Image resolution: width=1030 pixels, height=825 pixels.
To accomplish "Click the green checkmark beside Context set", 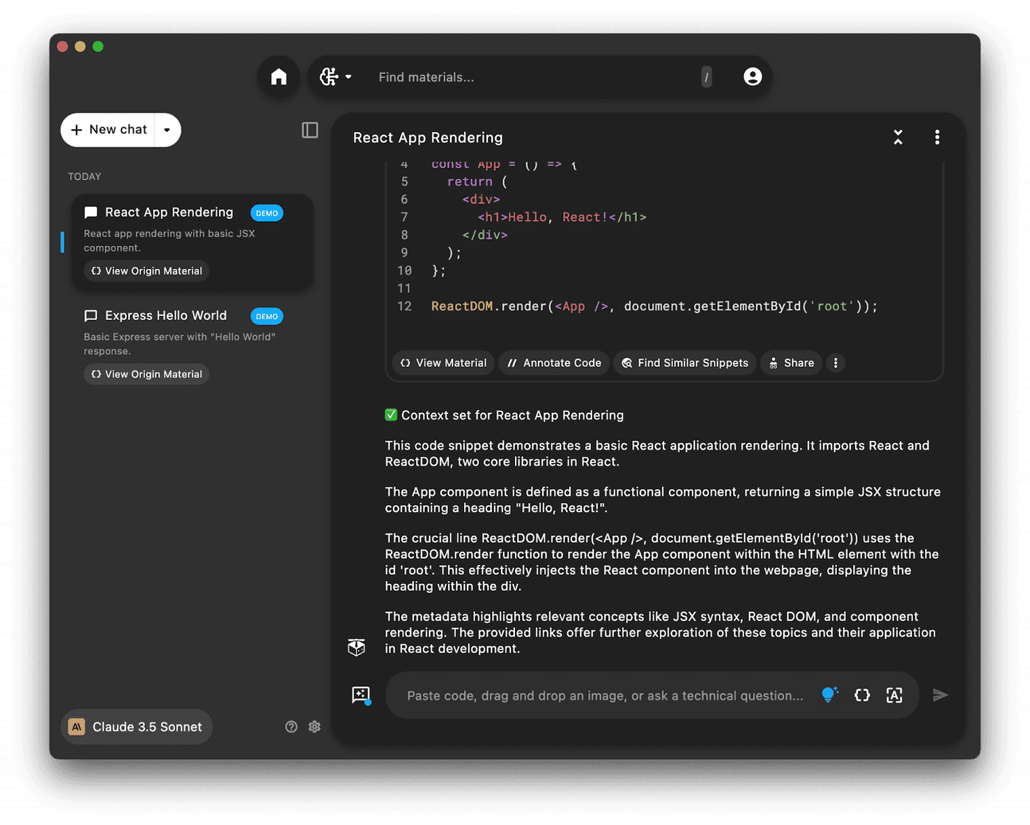I will (x=391, y=415).
